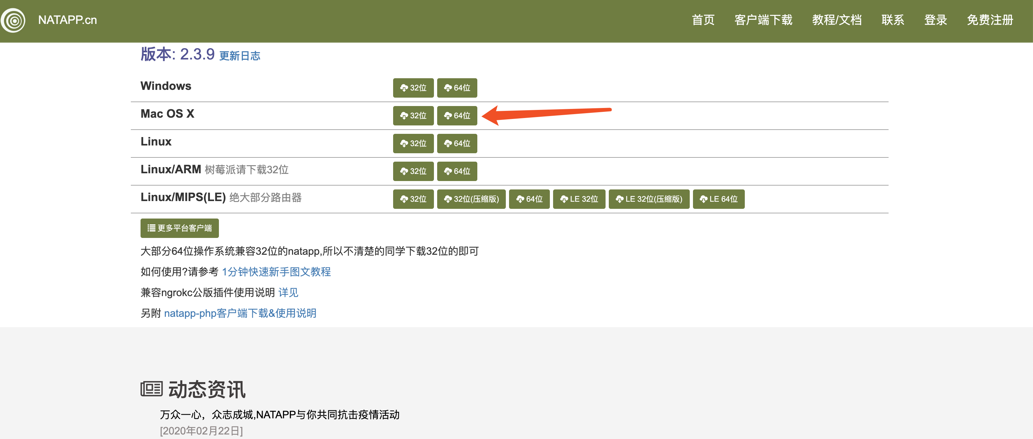
Task: Download the LE 32位(压缩版) client
Action: (x=649, y=199)
